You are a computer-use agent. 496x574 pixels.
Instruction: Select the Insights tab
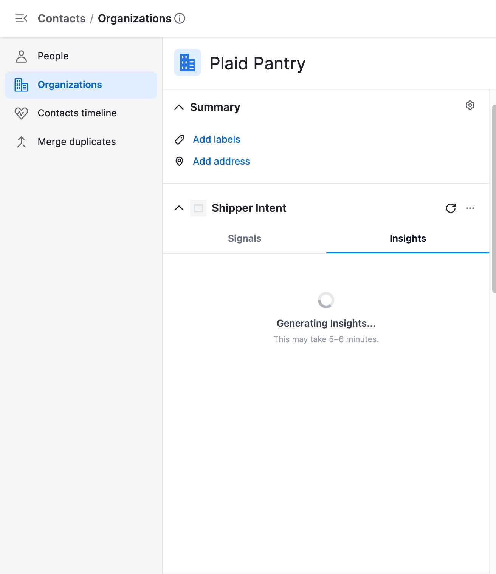coord(408,238)
